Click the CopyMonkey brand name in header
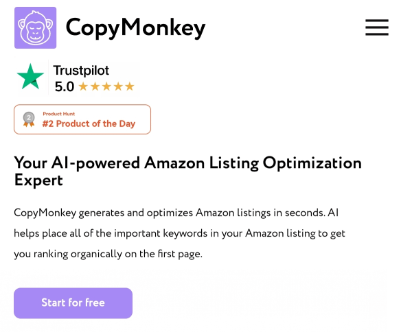Image resolution: width=412 pixels, height=332 pixels. [x=135, y=28]
